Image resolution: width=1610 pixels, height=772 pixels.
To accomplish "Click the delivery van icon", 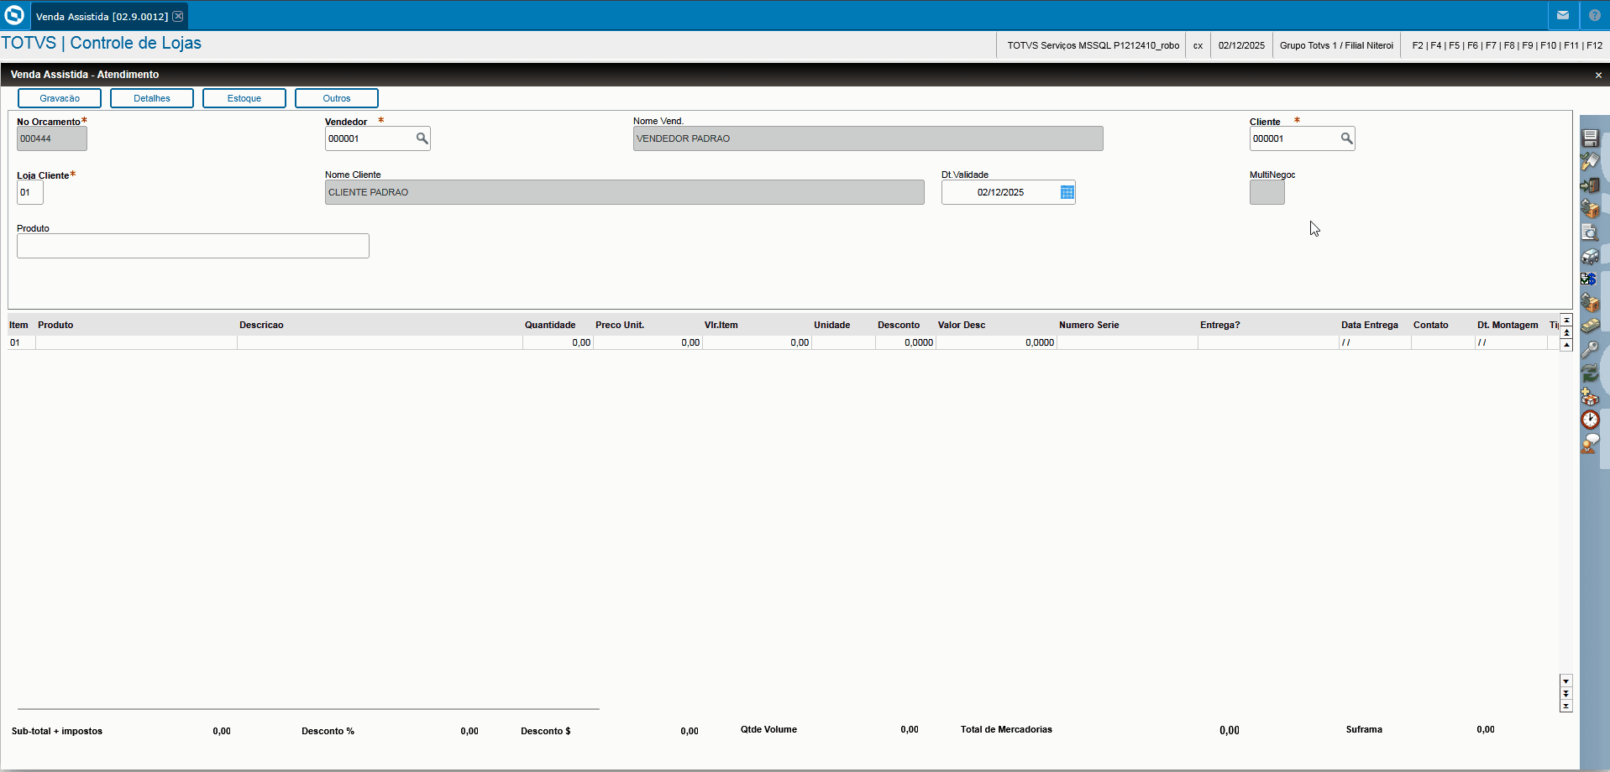I will pos(1590,256).
